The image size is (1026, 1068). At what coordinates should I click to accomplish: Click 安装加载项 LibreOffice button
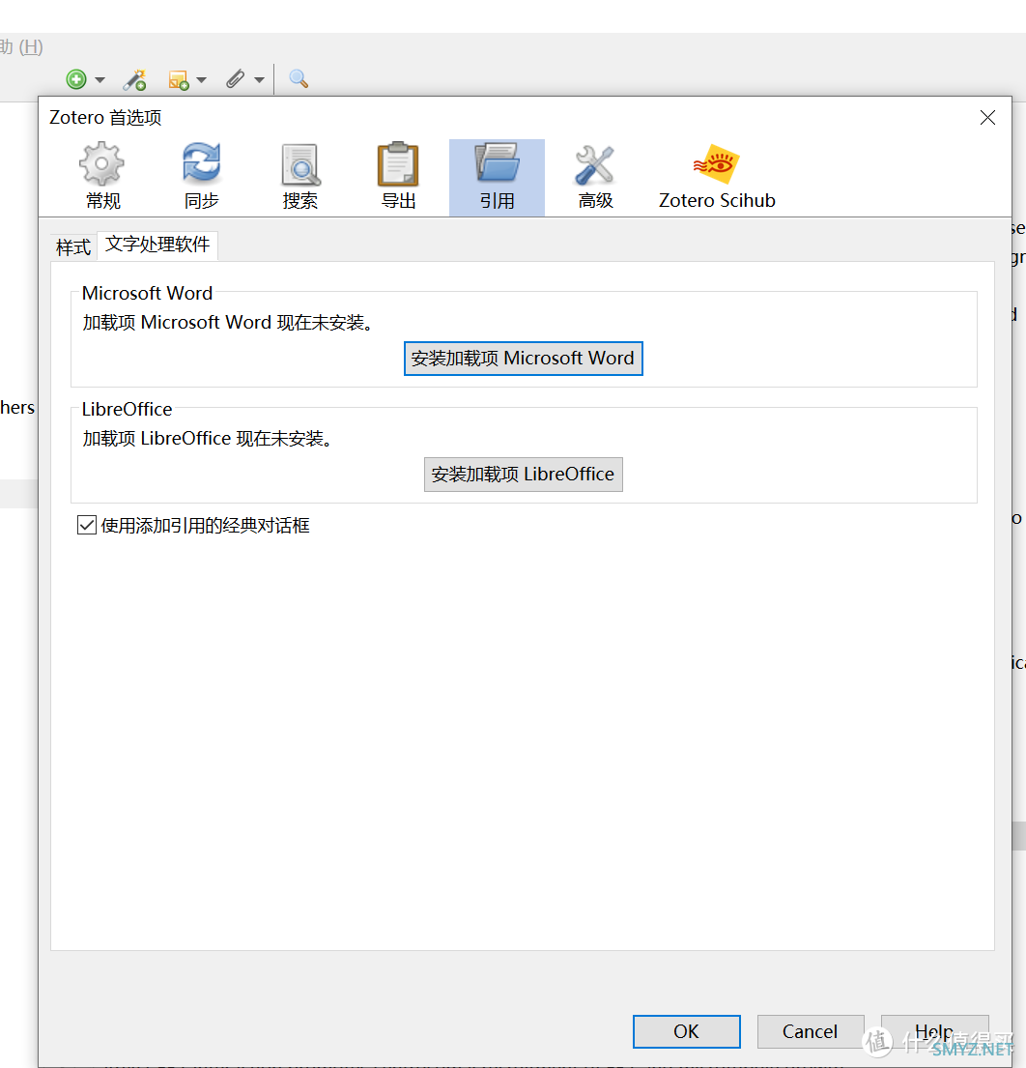click(x=524, y=474)
